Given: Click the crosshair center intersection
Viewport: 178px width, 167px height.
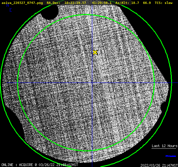Looking at the screenshot, I should tap(92, 83).
